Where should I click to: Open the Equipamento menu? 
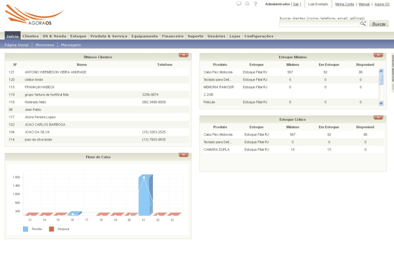click(144, 36)
